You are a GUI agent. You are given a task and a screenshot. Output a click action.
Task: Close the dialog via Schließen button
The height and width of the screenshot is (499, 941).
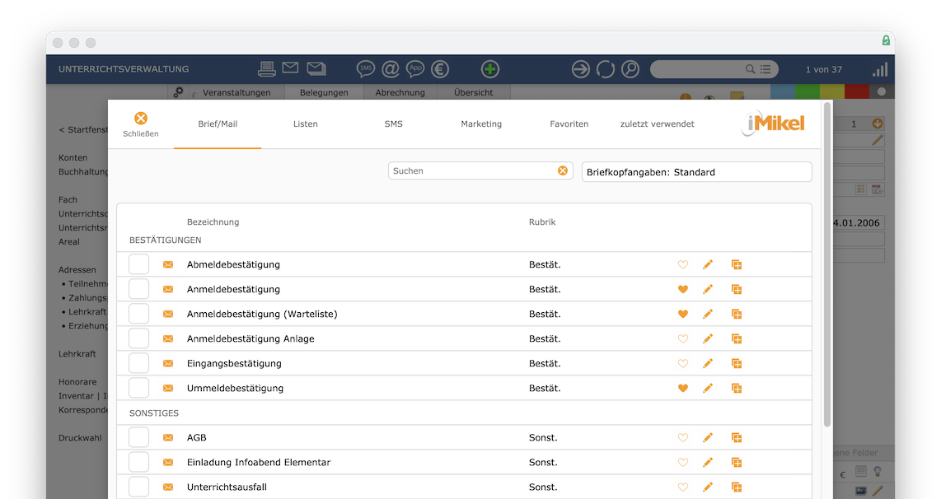pyautogui.click(x=140, y=124)
